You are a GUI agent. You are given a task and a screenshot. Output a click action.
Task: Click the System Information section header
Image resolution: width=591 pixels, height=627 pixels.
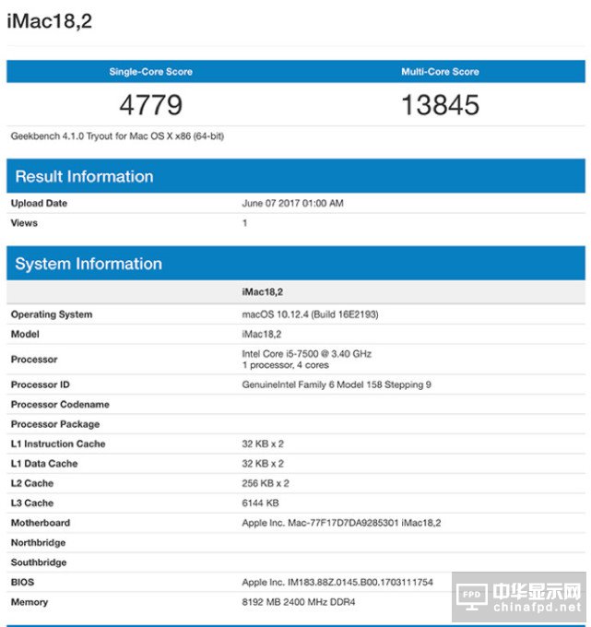coord(89,264)
